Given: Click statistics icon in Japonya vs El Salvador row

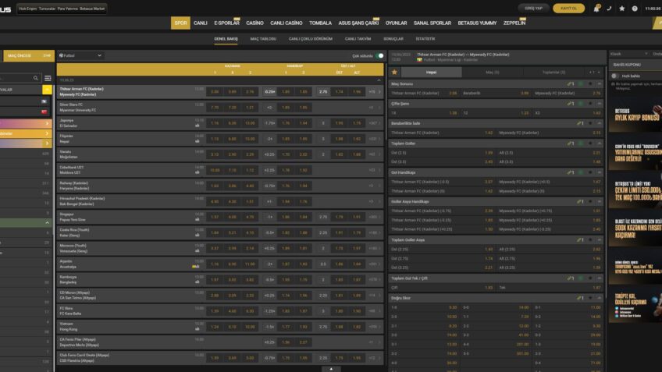Looking at the screenshot, I should point(198,125).
